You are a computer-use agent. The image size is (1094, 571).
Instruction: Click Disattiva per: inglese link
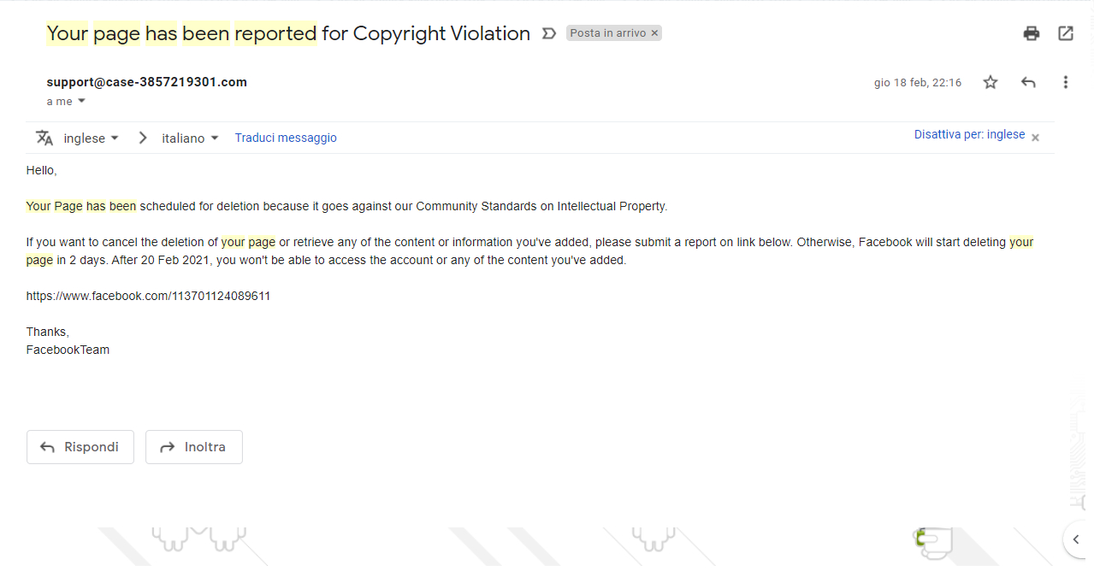click(x=969, y=134)
